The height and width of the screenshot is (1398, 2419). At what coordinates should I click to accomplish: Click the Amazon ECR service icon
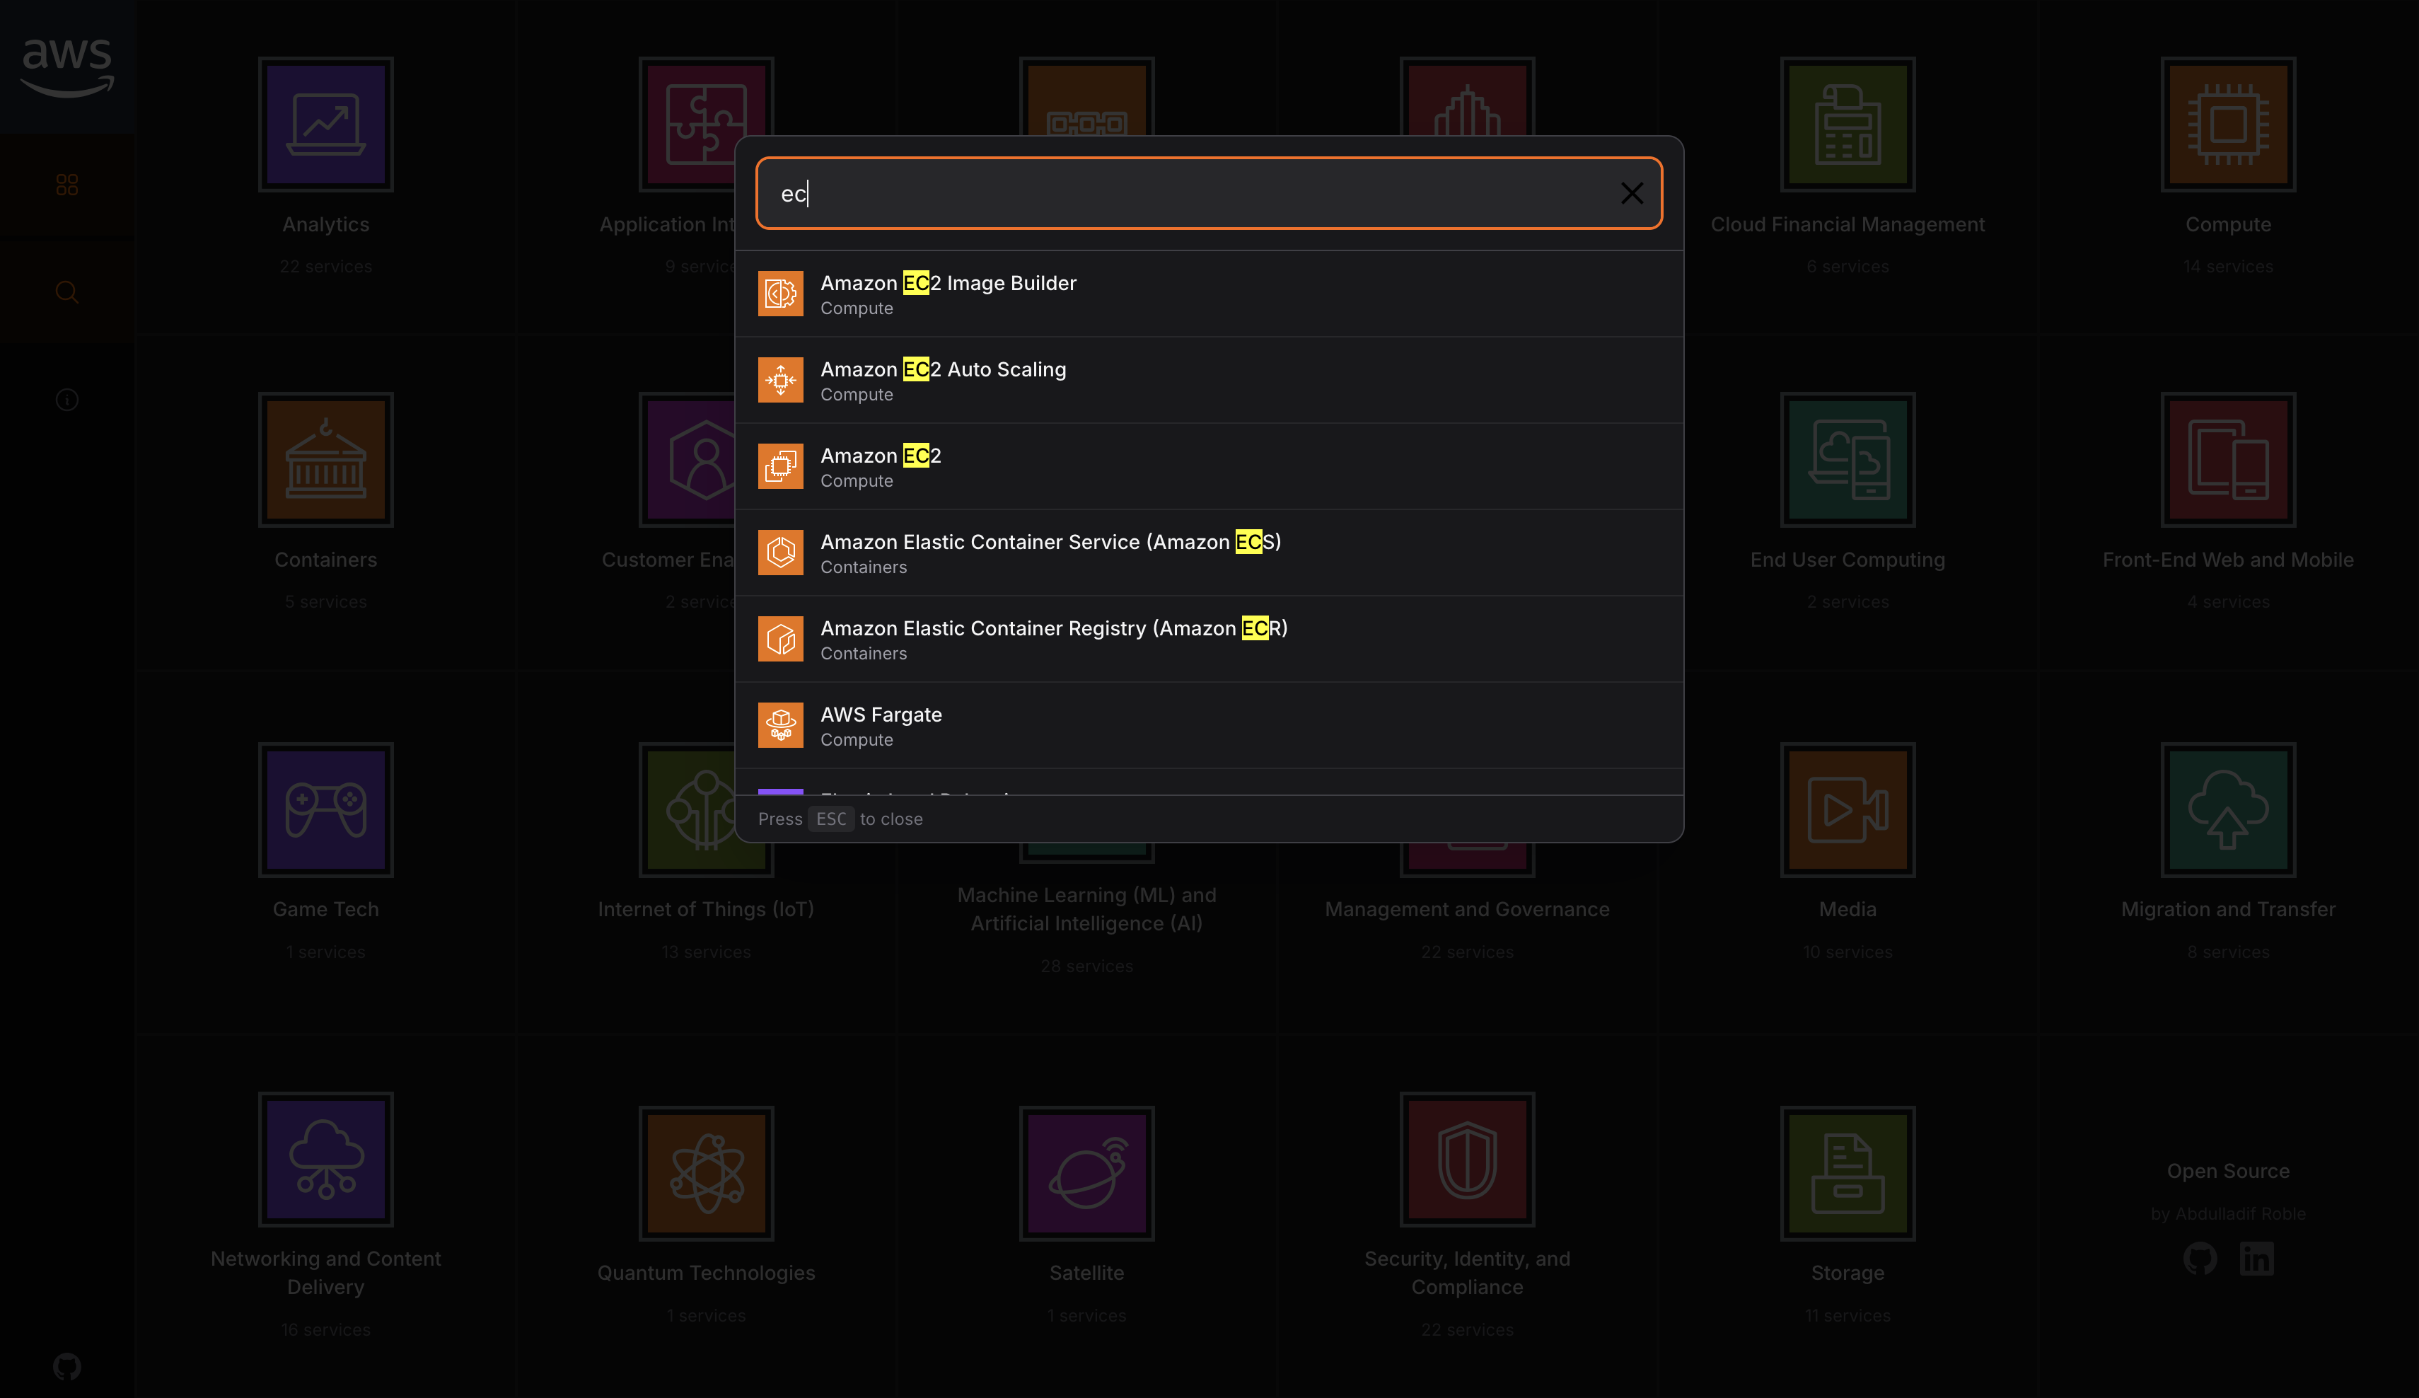[780, 640]
